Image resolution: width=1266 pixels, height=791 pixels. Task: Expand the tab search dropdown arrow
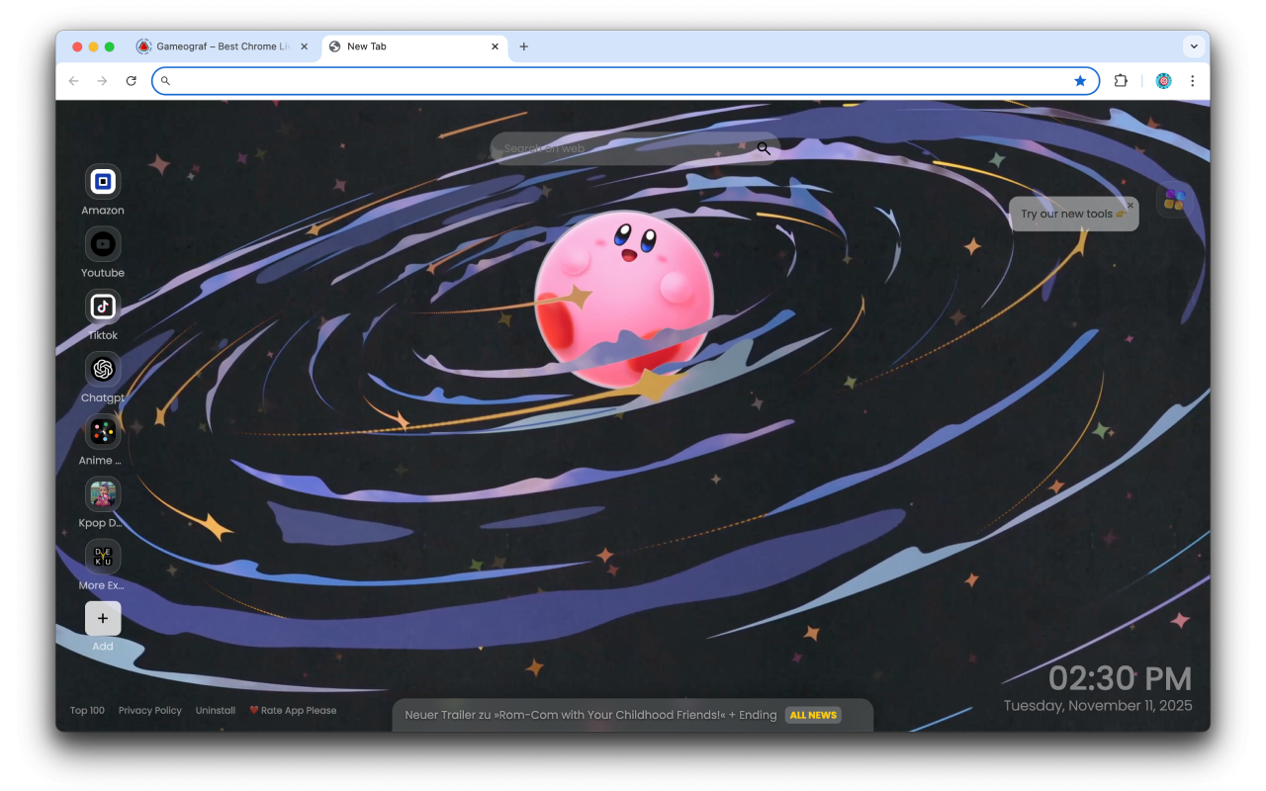click(x=1194, y=46)
